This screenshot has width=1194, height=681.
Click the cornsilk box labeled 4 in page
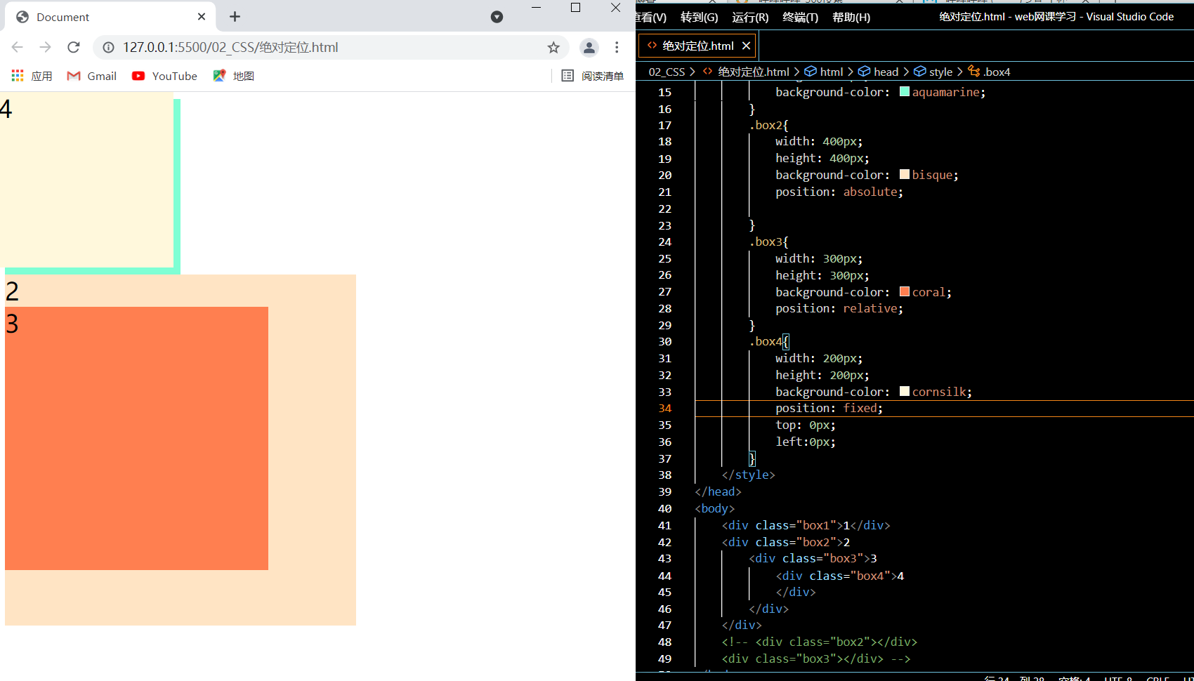tap(86, 180)
